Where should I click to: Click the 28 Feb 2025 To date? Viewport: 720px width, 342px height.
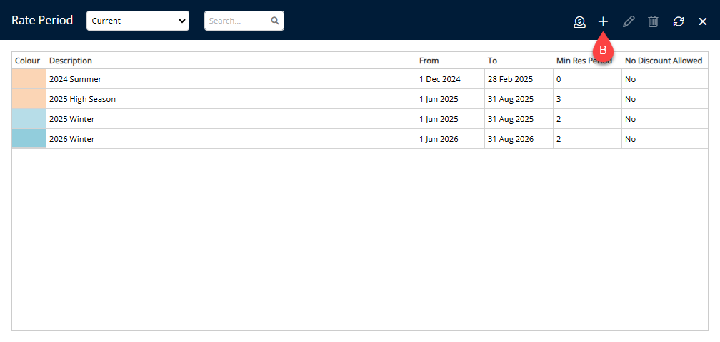click(x=510, y=79)
